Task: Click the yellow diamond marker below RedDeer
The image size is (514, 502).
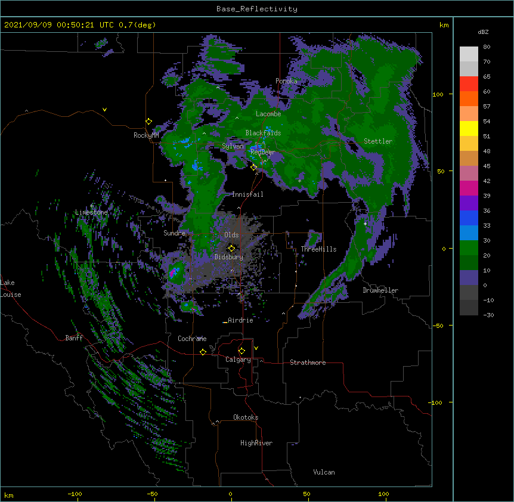Action: (254, 168)
